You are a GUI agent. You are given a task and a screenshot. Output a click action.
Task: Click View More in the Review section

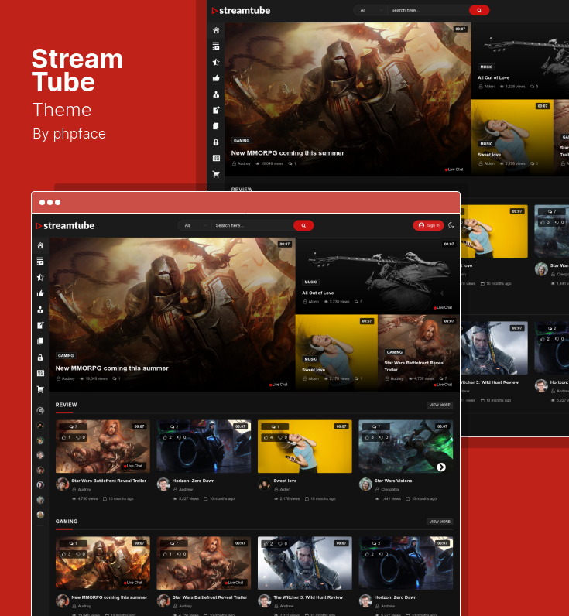pyautogui.click(x=440, y=405)
